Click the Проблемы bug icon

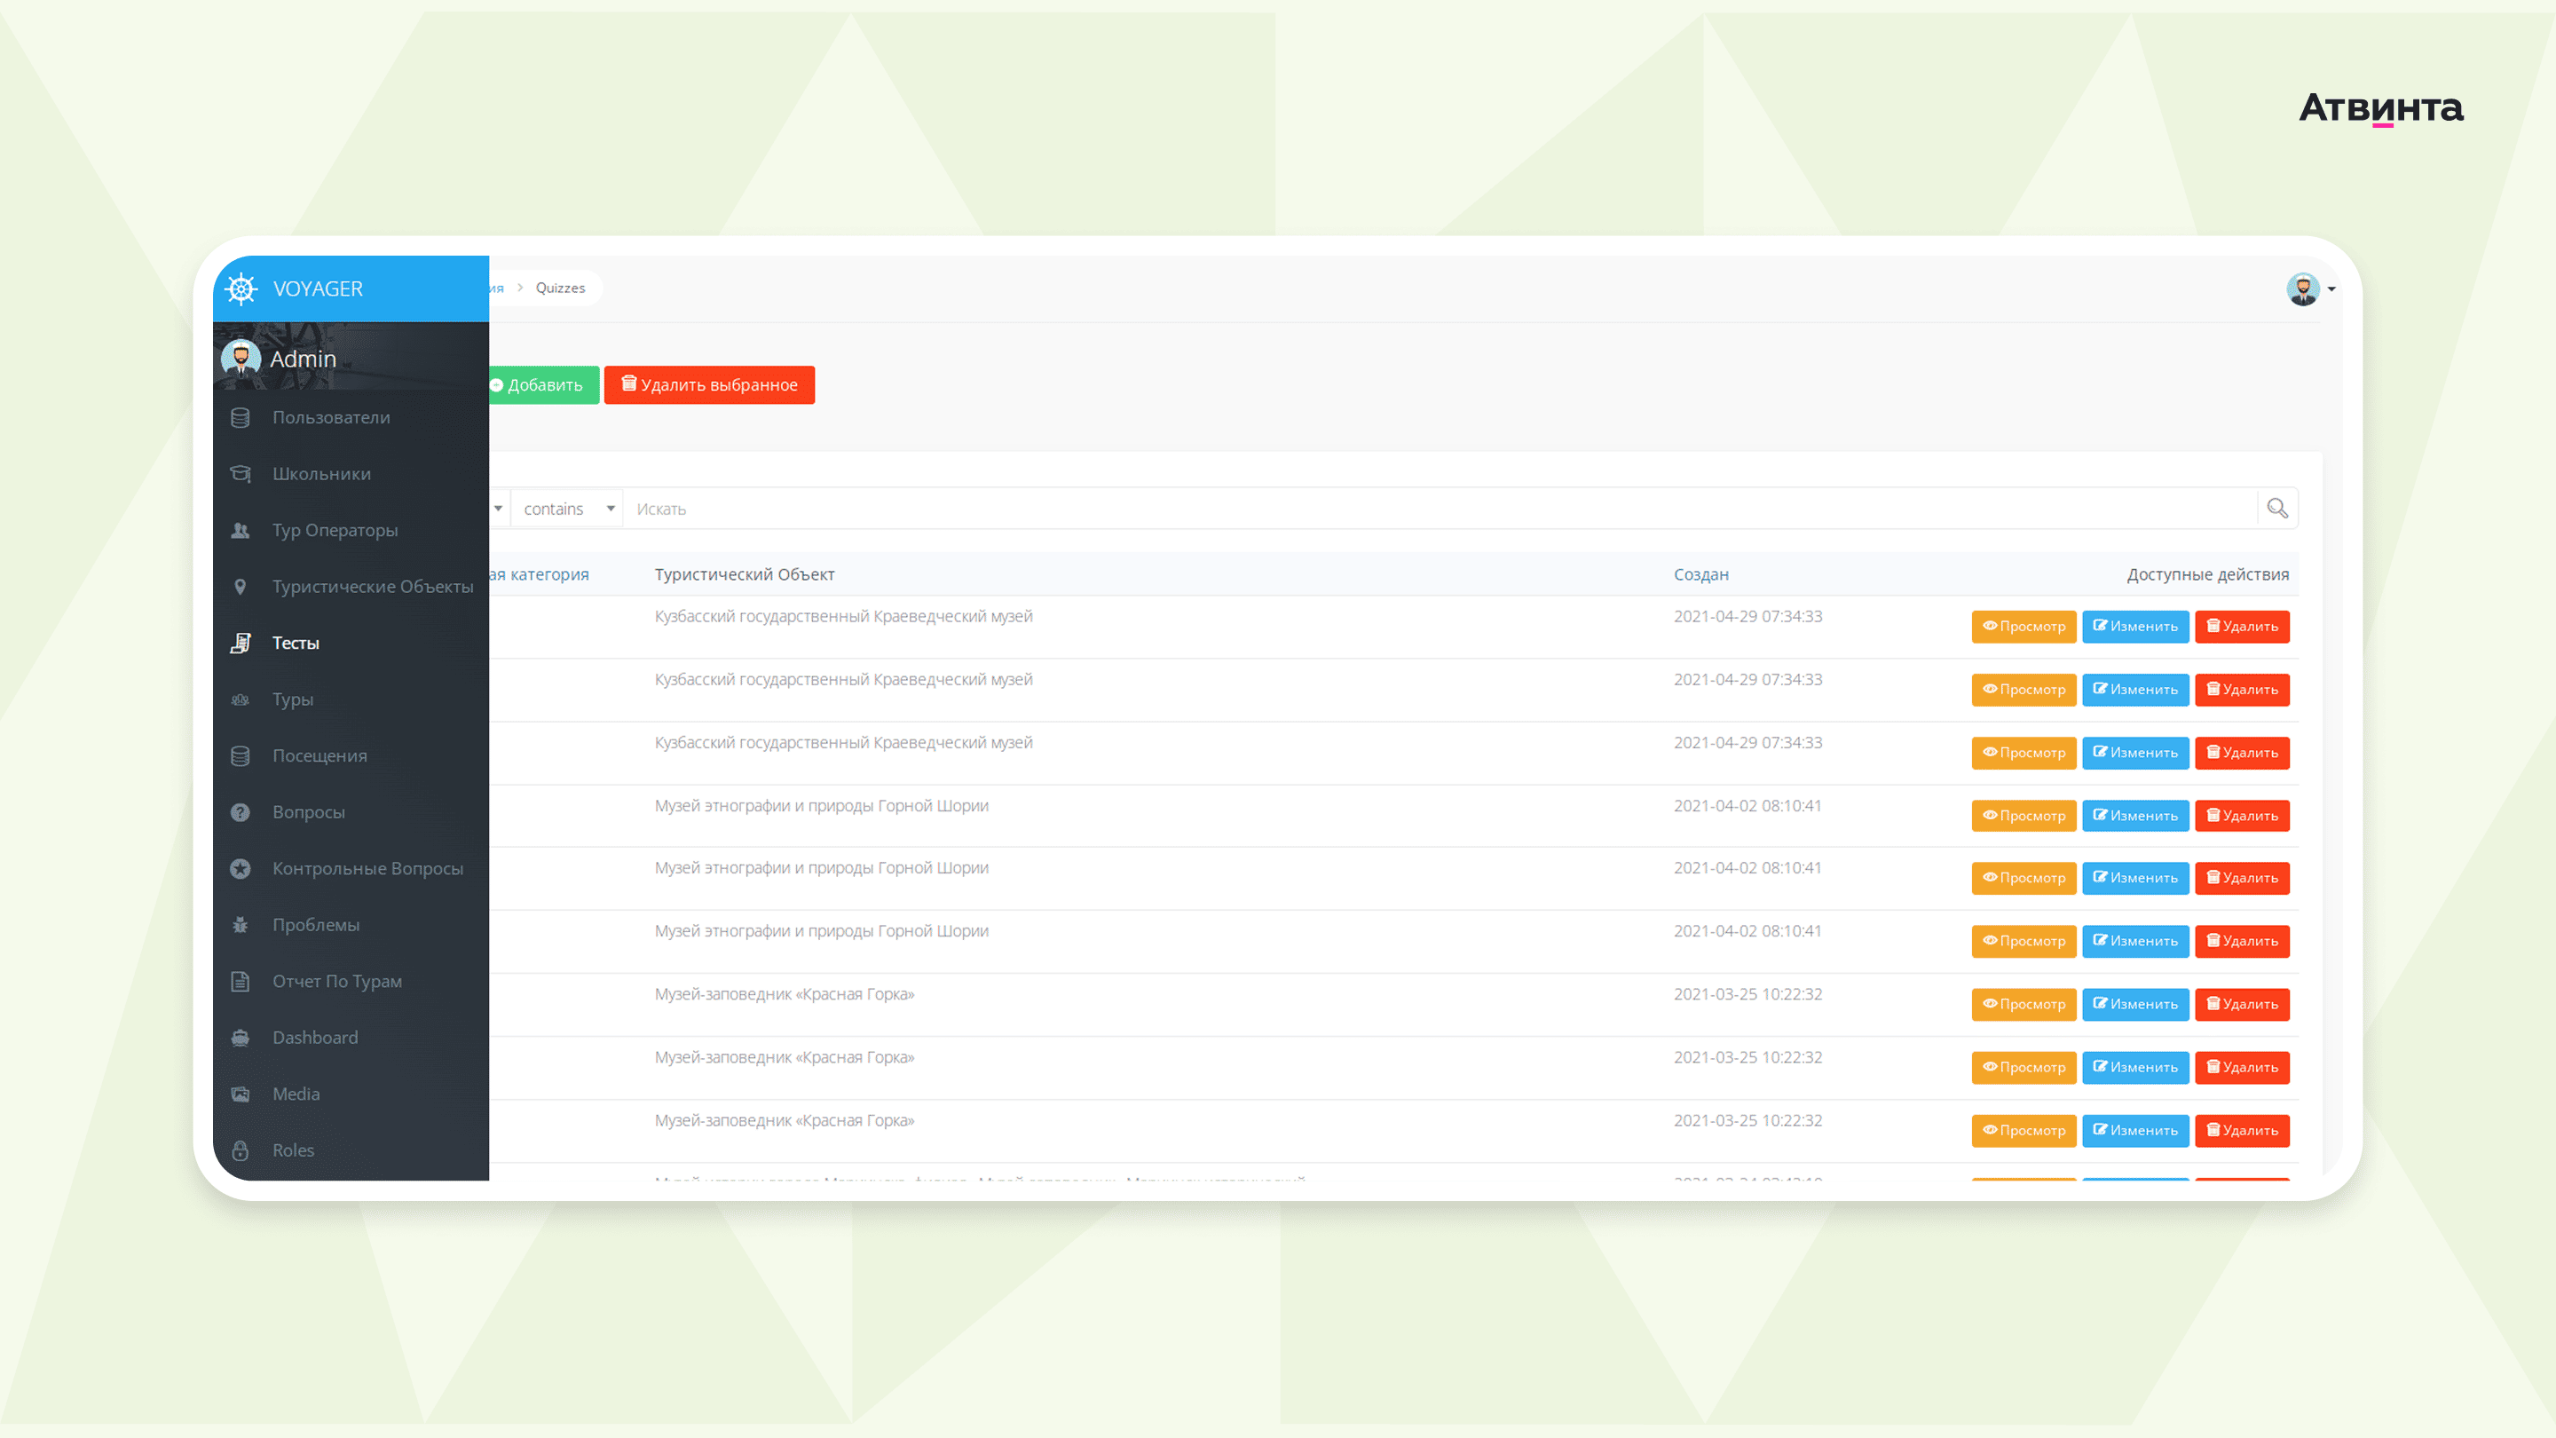(241, 925)
